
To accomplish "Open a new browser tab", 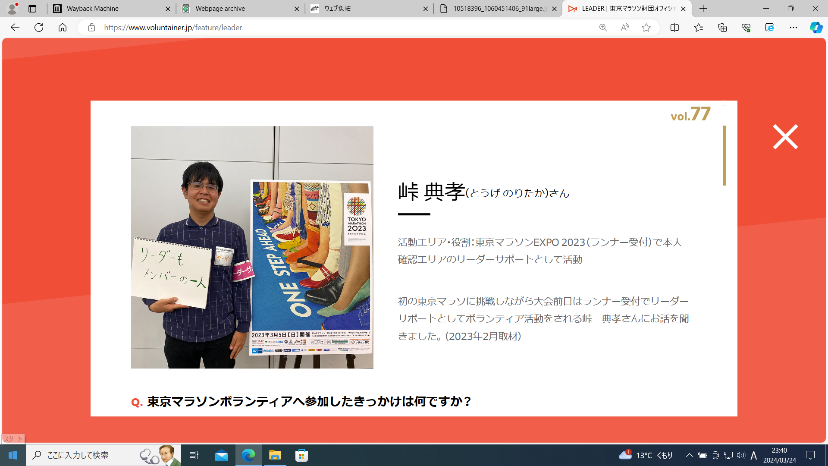I will click(x=703, y=9).
